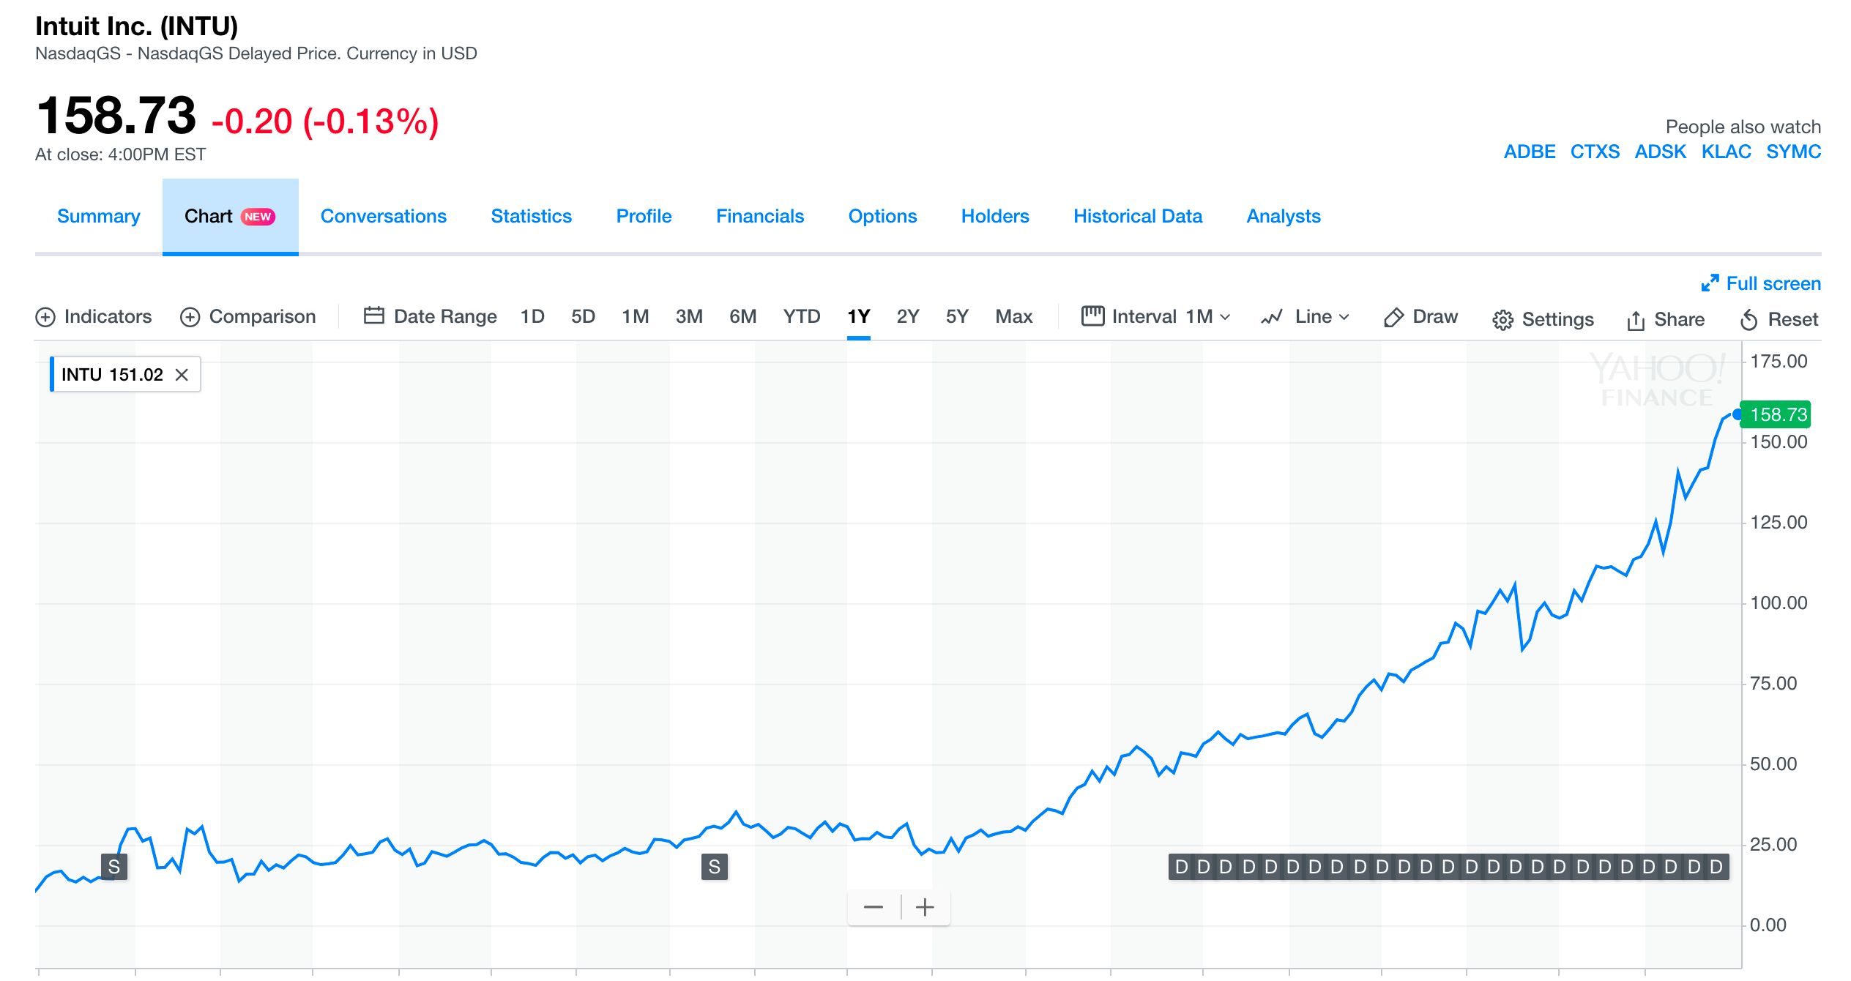This screenshot has width=1851, height=981.
Task: Switch range to YTD
Action: tap(801, 316)
